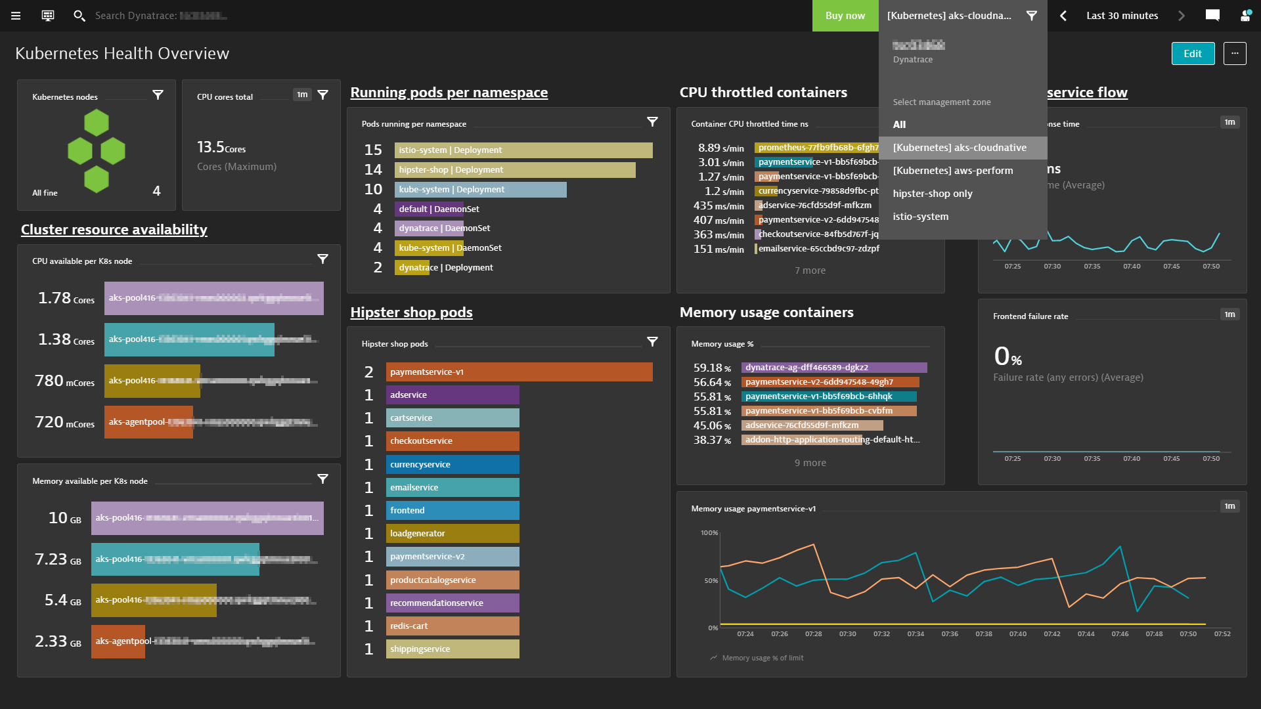Open the service flow heading link
The image size is (1261, 709).
pyautogui.click(x=1087, y=93)
